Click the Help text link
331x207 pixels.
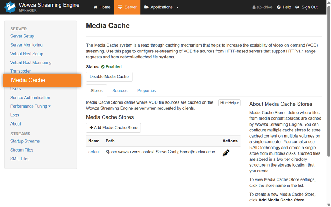point(286,7)
